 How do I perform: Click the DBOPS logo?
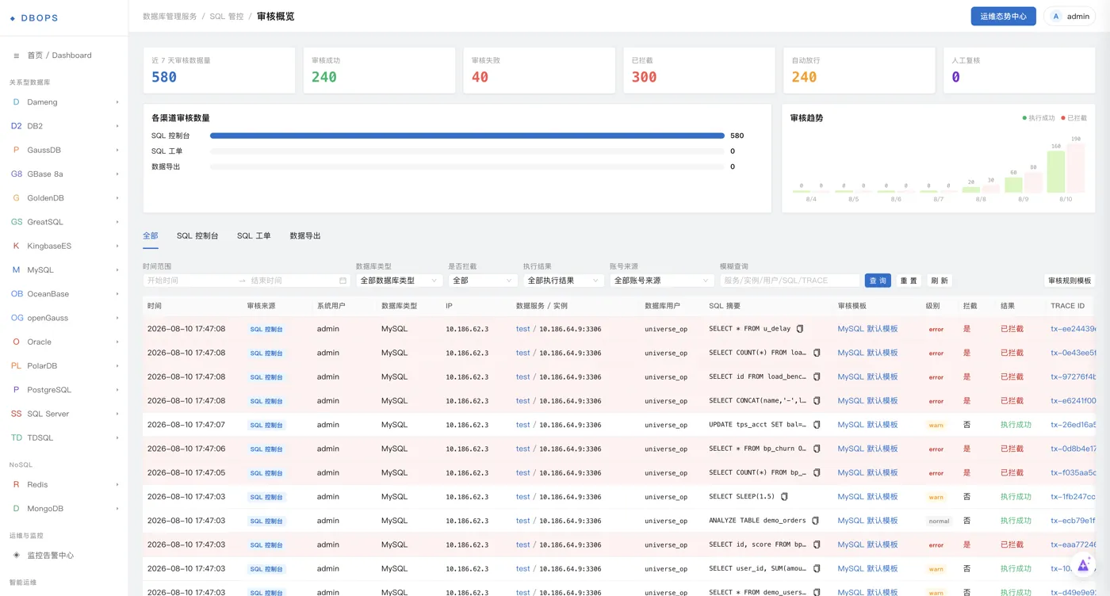coord(34,17)
